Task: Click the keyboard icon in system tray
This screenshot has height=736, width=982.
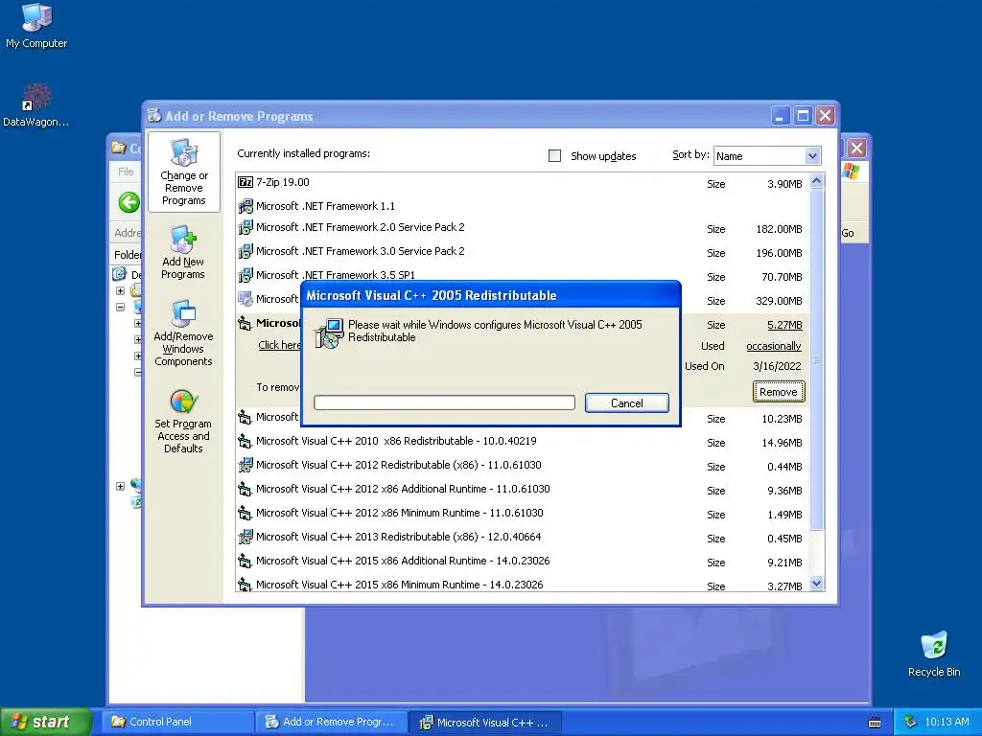Action: 875,723
